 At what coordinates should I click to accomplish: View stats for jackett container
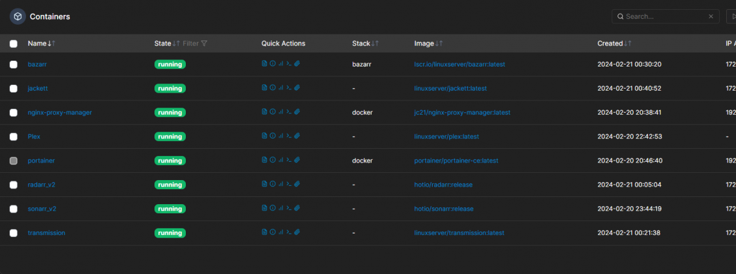click(281, 87)
